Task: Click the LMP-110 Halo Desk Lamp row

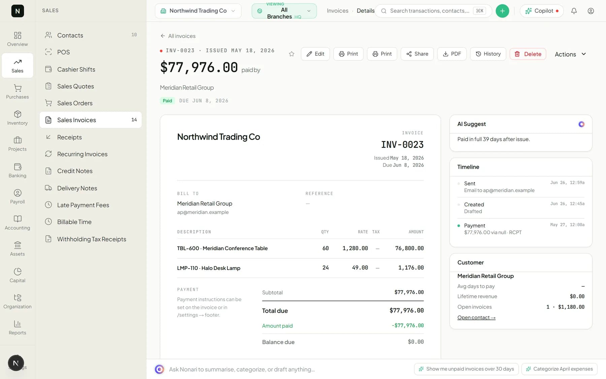Action: click(300, 268)
